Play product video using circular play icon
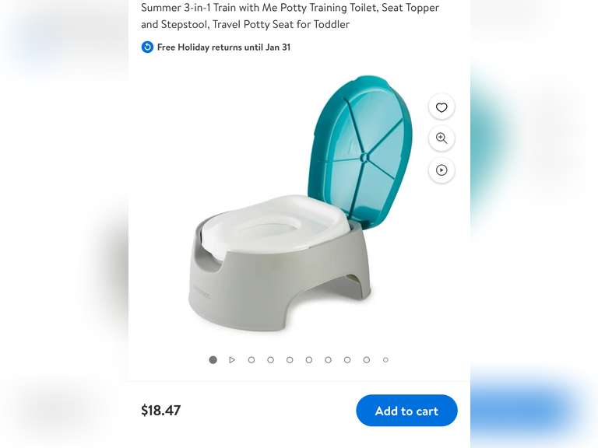The height and width of the screenshot is (448, 598). click(x=441, y=170)
